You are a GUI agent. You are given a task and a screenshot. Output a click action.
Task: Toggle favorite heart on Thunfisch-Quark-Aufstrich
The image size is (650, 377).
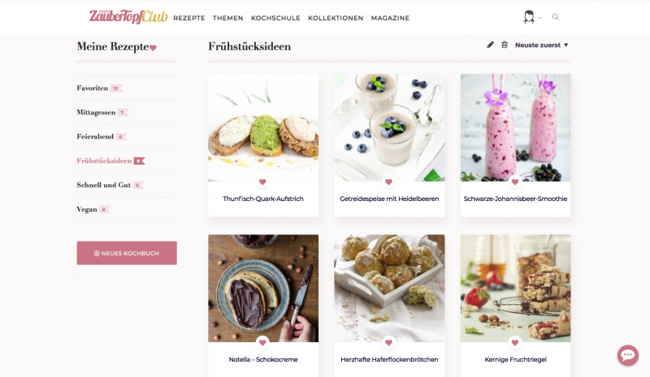tap(262, 182)
